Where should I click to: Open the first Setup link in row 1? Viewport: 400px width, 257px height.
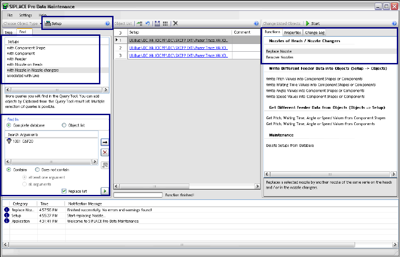(x=178, y=40)
